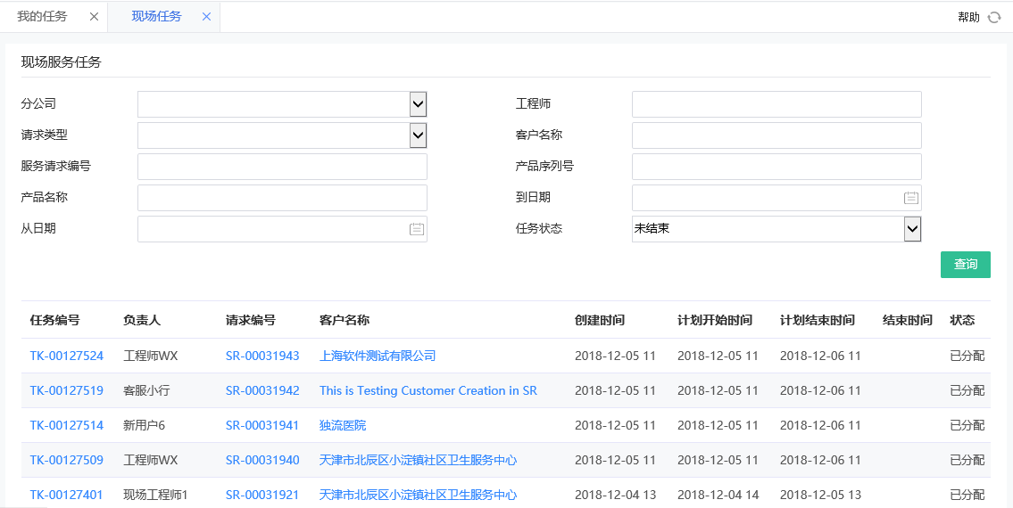Image resolution: width=1013 pixels, height=508 pixels.
Task: Select the 现场任务 tab
Action: [x=156, y=17]
